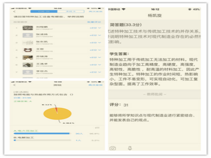211x158 pixels.
Task: Tap the 简答题(33.3分) heading
Action: [126, 25]
